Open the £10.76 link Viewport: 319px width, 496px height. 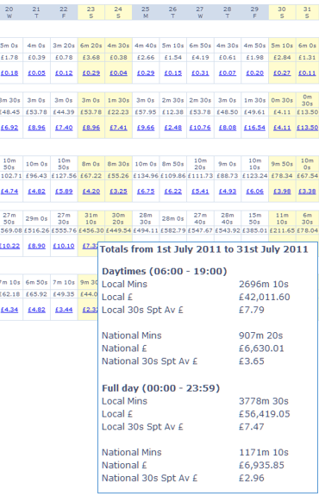[x=200, y=128]
